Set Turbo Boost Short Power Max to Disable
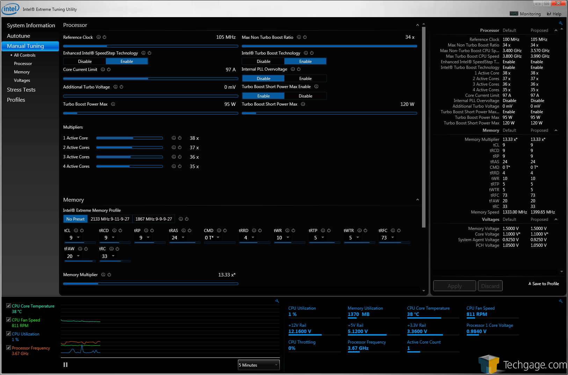568x375 pixels. point(305,96)
